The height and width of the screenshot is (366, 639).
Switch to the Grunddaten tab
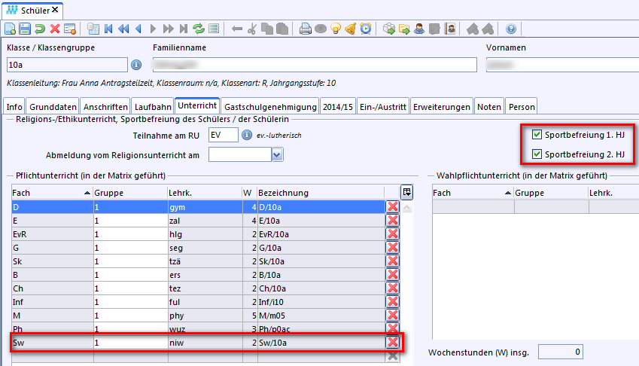[53, 107]
